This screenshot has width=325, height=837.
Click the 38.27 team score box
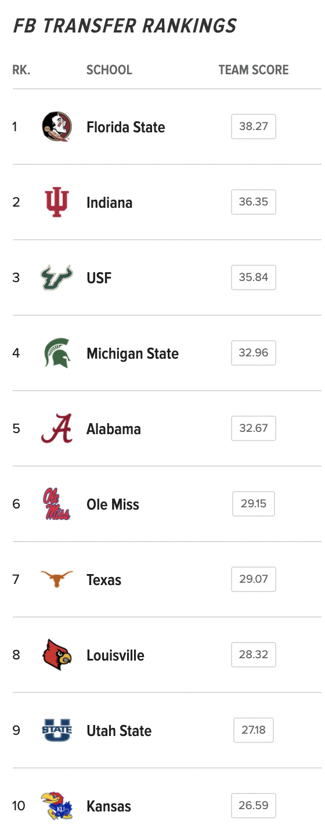(x=254, y=127)
